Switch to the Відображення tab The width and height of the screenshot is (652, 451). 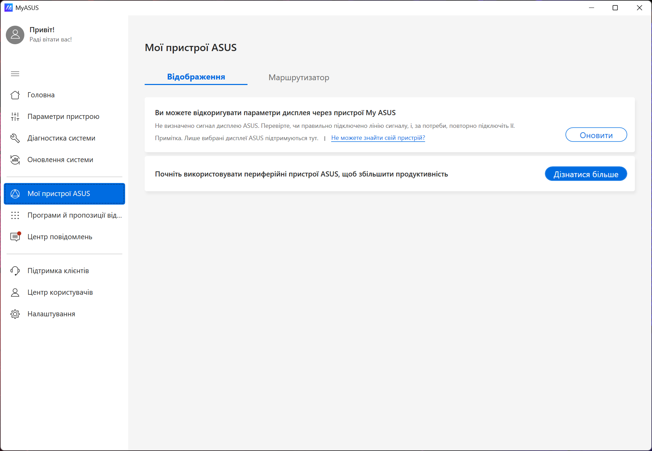coord(196,77)
